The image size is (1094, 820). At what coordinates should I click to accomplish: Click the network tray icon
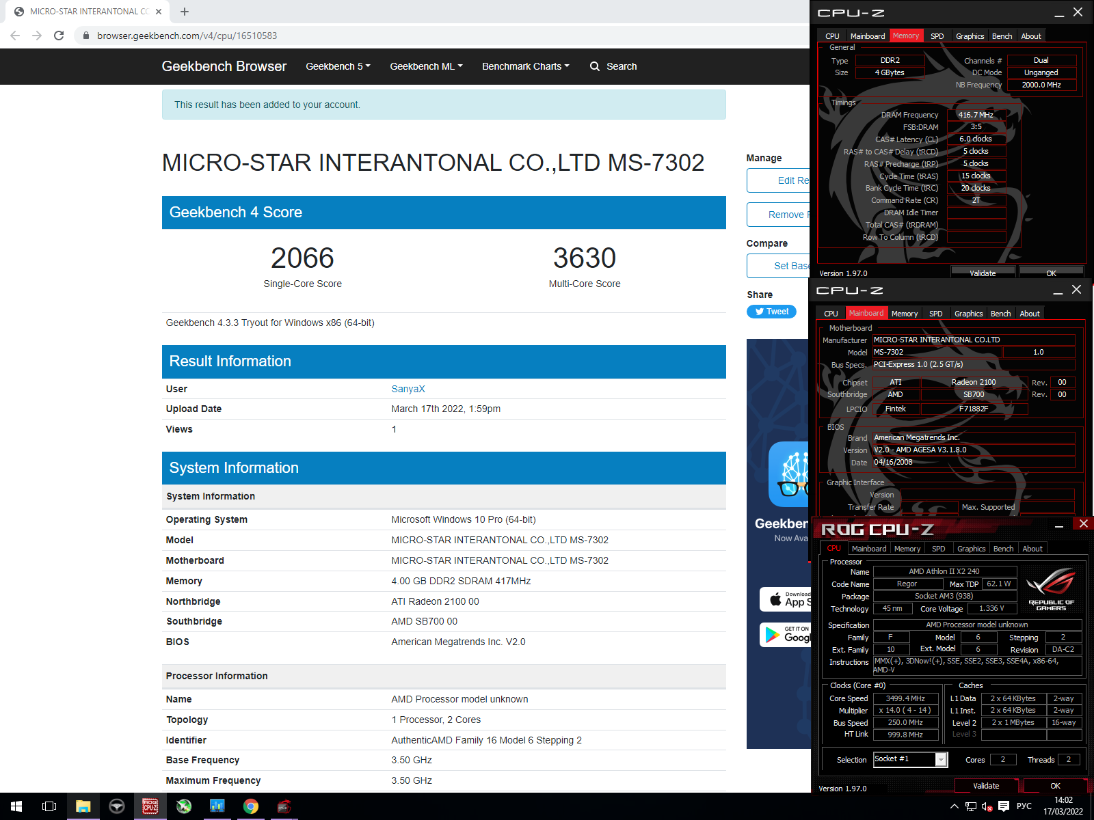pos(971,806)
